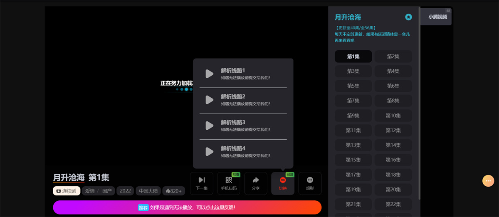The image size is (499, 217).
Task: Select episode 第10集 in the list
Action: 393,116
